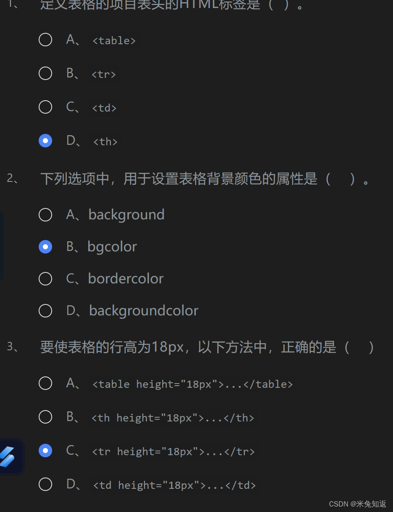Select option A <table> for question 1
The width and height of the screenshot is (393, 512).
(45, 39)
